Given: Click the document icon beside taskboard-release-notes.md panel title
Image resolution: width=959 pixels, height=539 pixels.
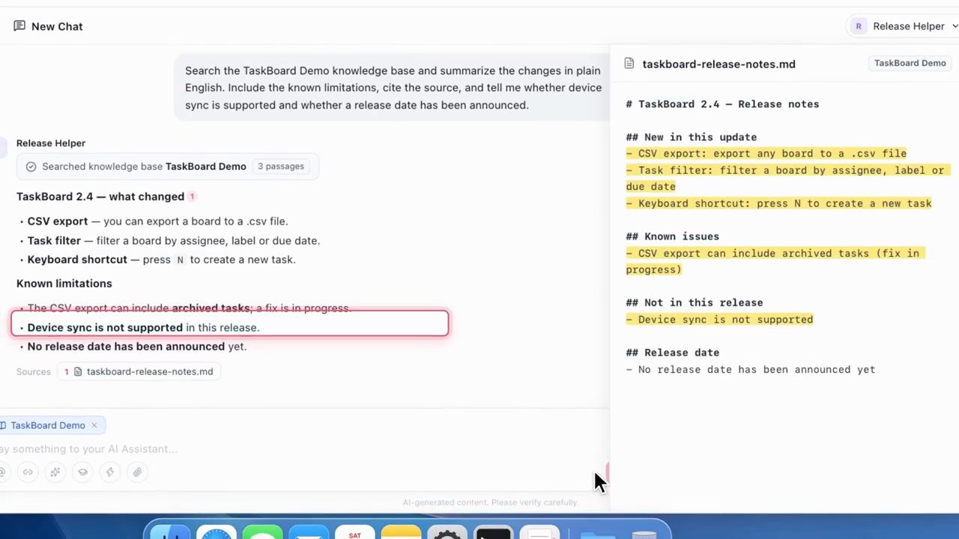Looking at the screenshot, I should pos(630,64).
